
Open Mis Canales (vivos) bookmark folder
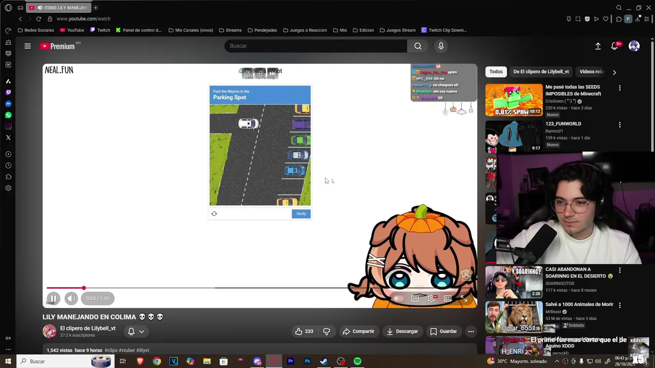click(x=190, y=30)
